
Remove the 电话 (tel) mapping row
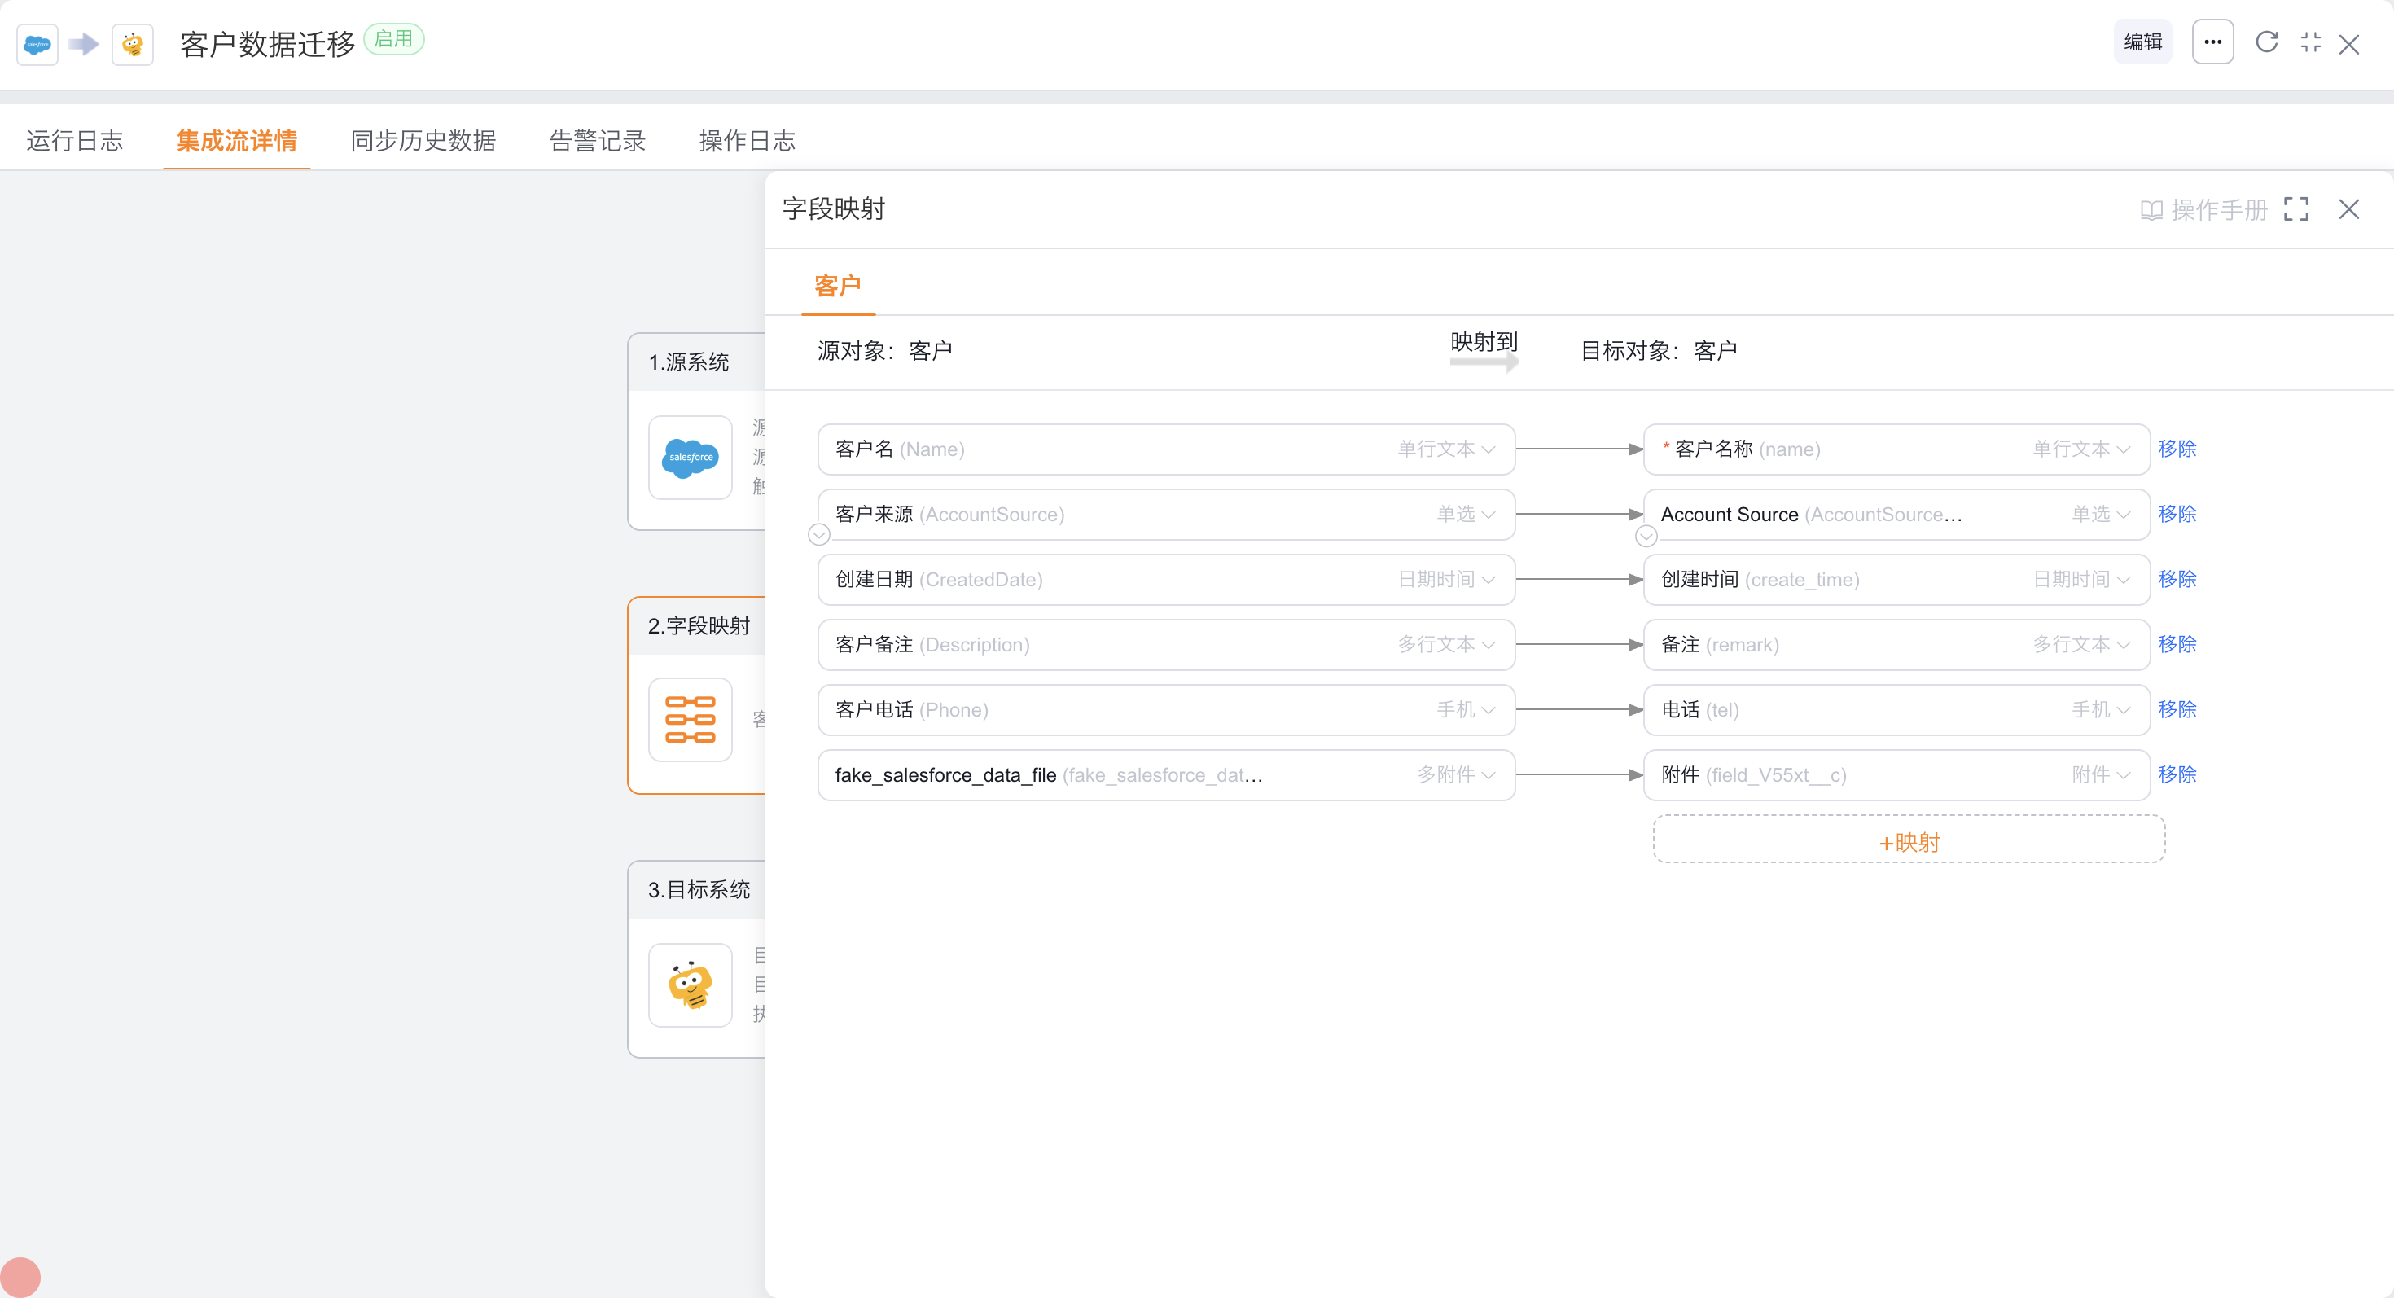[x=2176, y=710]
